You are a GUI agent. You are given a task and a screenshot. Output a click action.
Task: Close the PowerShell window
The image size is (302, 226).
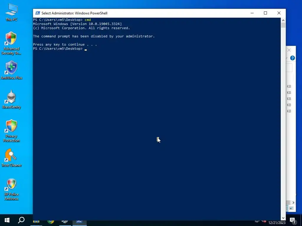pyautogui.click(x=279, y=13)
